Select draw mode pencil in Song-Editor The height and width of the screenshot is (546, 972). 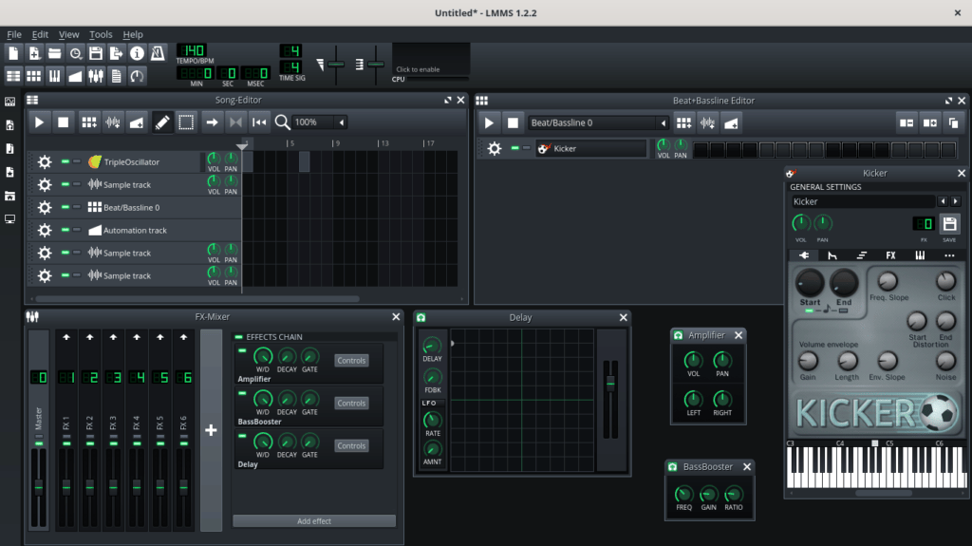coord(162,122)
